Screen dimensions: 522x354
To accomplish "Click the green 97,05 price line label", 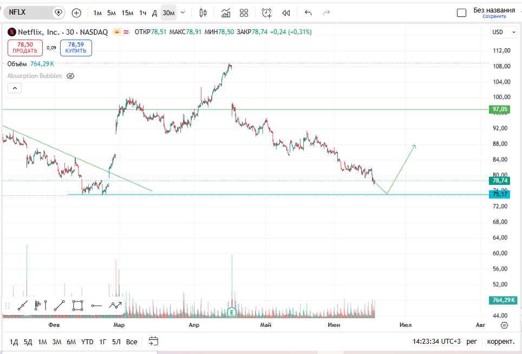I will pos(500,109).
